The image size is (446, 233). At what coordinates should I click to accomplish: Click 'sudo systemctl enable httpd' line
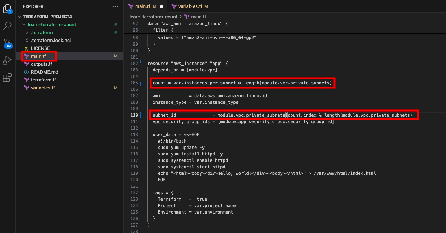click(x=193, y=160)
